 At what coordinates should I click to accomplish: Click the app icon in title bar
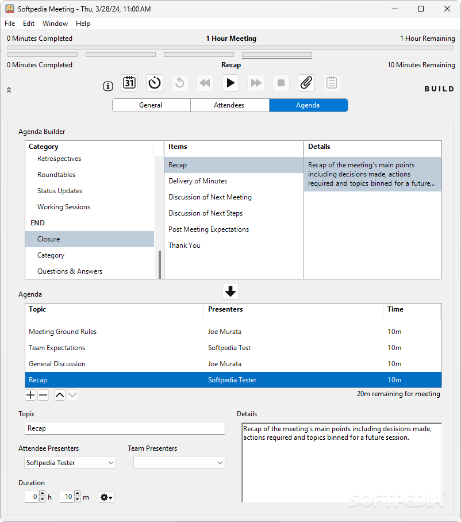point(10,9)
